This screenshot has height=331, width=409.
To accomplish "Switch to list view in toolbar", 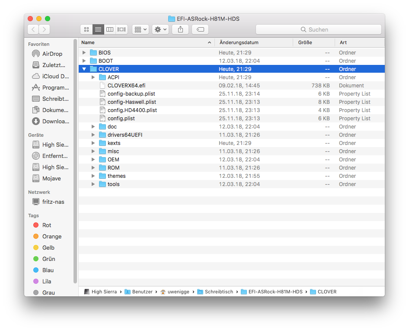I will coord(98,29).
